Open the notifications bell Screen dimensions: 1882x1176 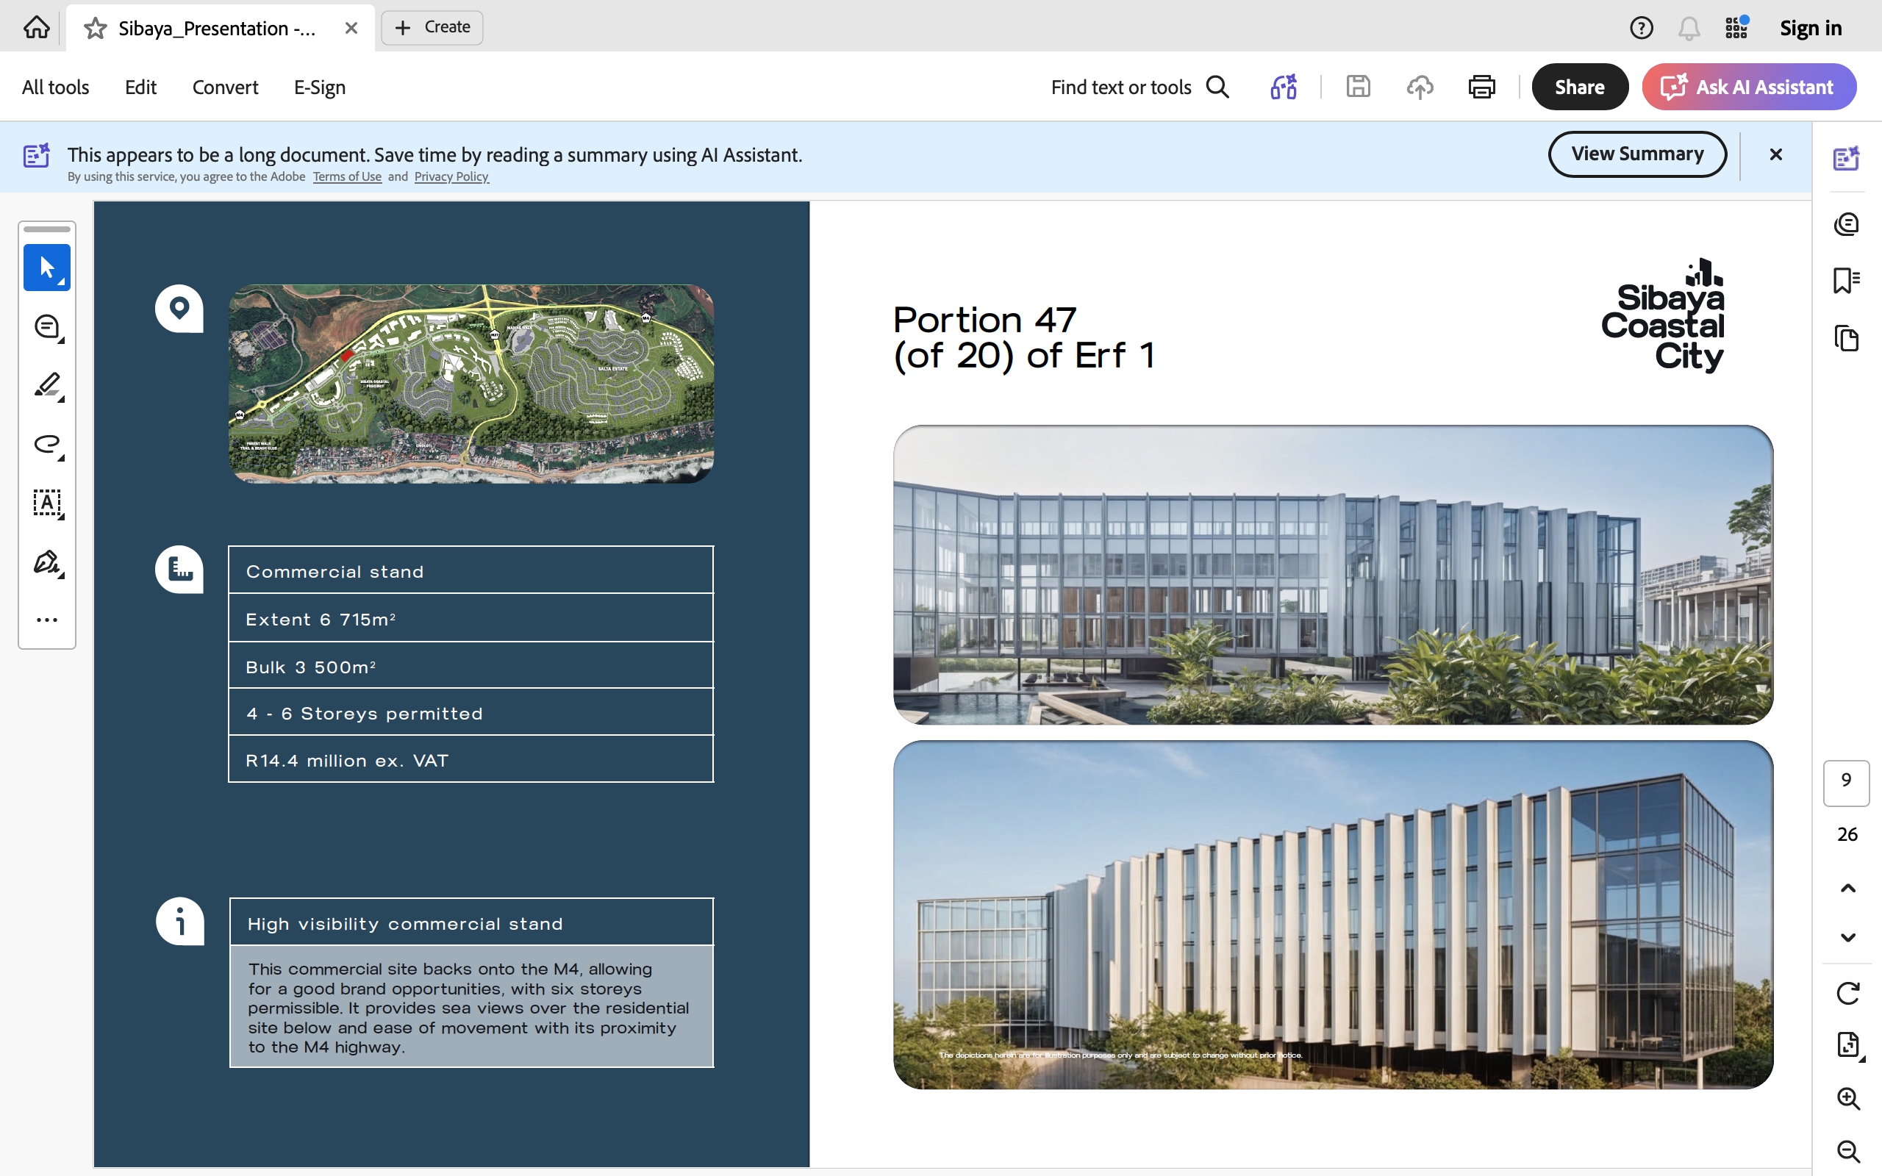tap(1689, 28)
